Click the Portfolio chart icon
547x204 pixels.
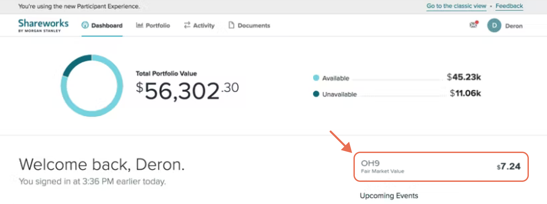[139, 25]
